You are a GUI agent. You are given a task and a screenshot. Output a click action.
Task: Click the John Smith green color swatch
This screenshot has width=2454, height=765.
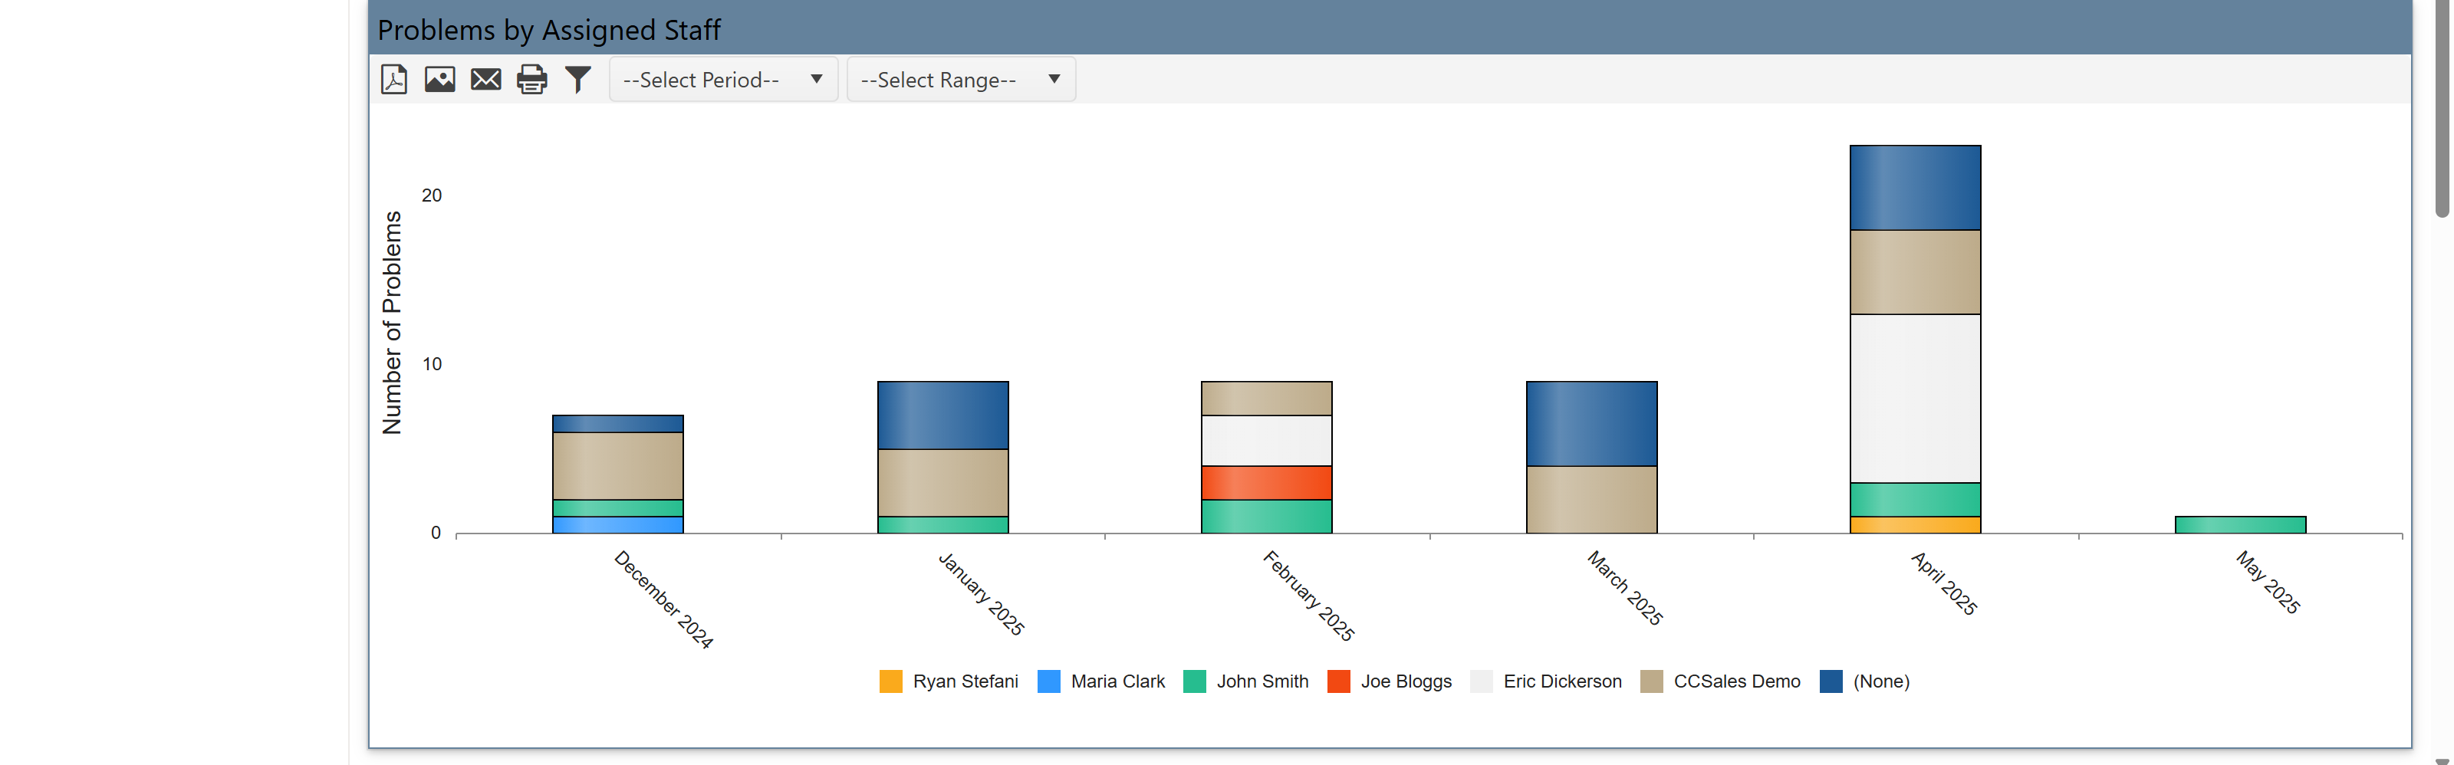pyautogui.click(x=1196, y=681)
